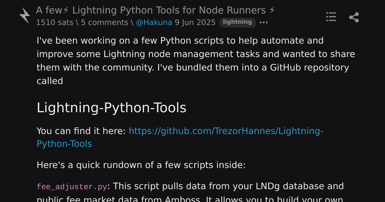Click the lightning territory badge
The height and width of the screenshot is (202, 385).
(237, 22)
